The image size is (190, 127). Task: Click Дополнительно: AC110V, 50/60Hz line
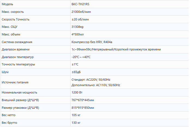click(96, 85)
